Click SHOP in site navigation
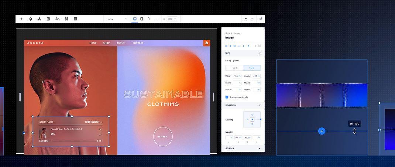This screenshot has height=167, width=395. click(x=106, y=43)
